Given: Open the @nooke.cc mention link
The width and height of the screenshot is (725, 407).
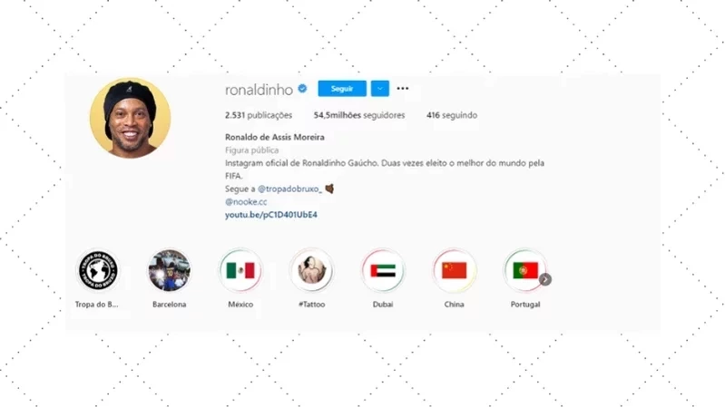Looking at the screenshot, I should pos(246,202).
